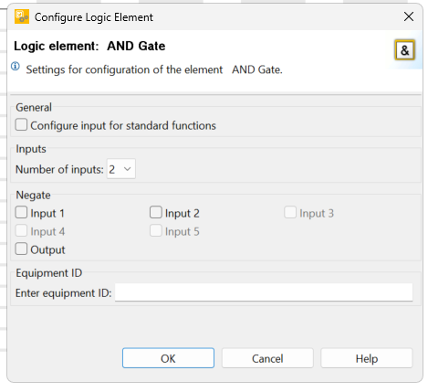The image size is (428, 392).
Task: Click the greyed-out Input 3 checkbox
Action: (x=290, y=212)
